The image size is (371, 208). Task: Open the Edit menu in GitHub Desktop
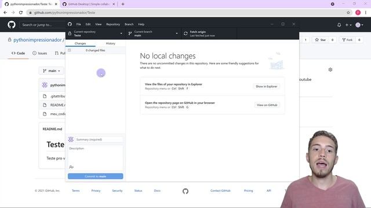click(88, 24)
